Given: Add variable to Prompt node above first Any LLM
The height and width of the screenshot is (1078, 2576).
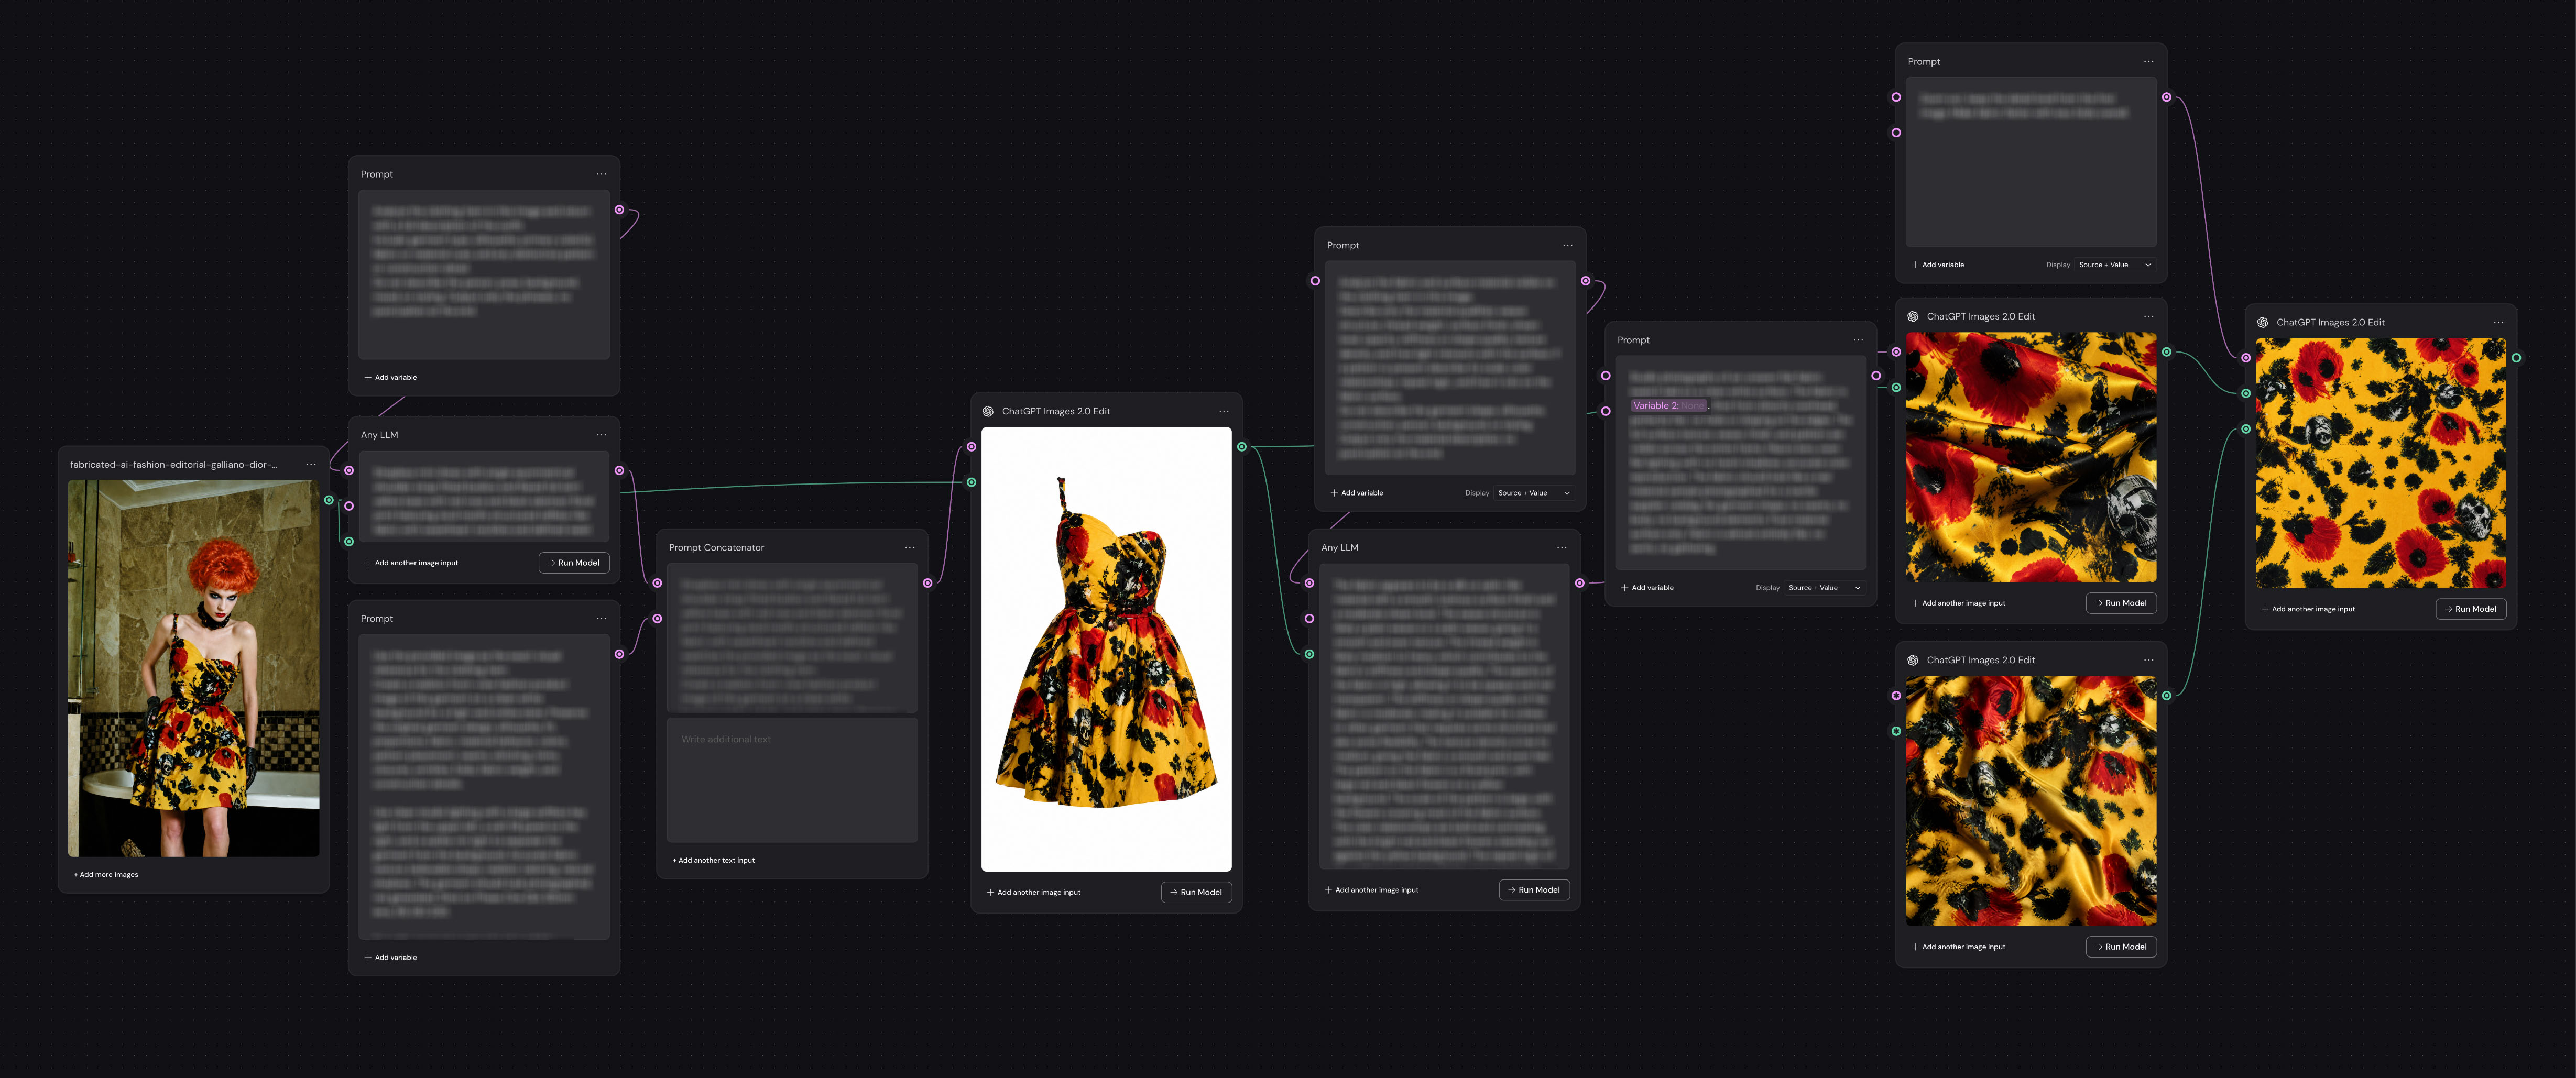Looking at the screenshot, I should click(391, 377).
